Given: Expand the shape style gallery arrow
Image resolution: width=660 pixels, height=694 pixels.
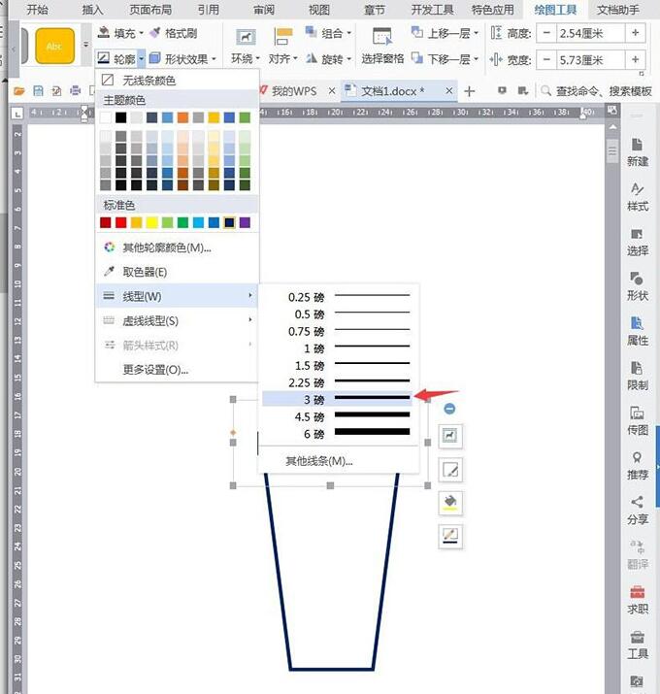Looking at the screenshot, I should pyautogui.click(x=85, y=45).
